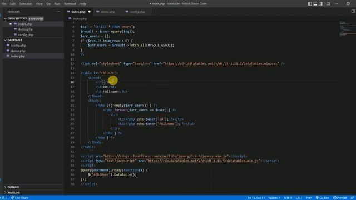Click Spaces: 4 indentation status
Image resolution: width=356 pixels, height=200 pixels.
[x=274, y=198]
